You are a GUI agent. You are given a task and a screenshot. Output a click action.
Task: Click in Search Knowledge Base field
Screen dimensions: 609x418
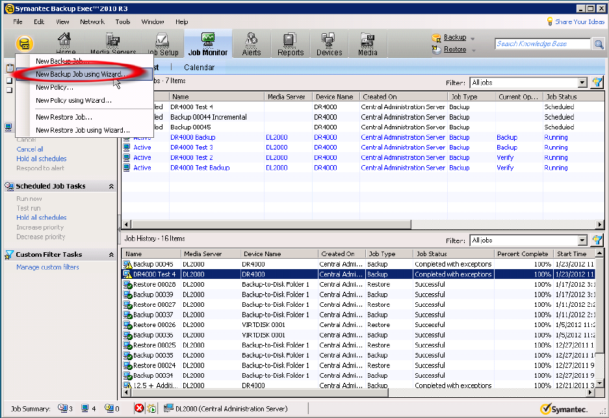[542, 44]
